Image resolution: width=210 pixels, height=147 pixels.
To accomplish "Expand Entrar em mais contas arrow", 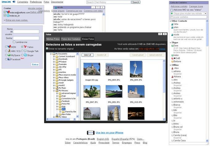I will [5, 20].
